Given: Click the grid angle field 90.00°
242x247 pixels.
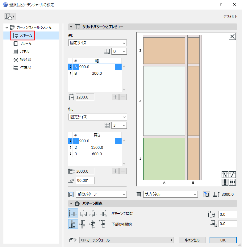Looking at the screenshot, I should click(85, 181).
